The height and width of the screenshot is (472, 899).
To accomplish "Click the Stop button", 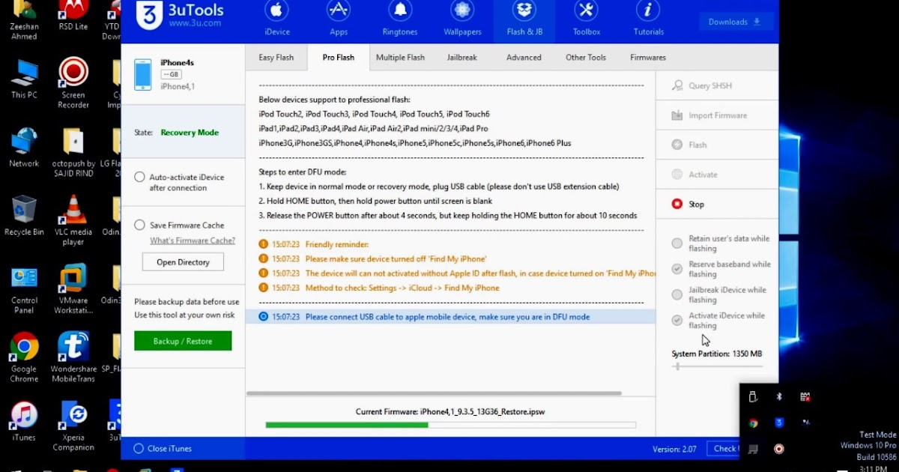I will click(717, 204).
